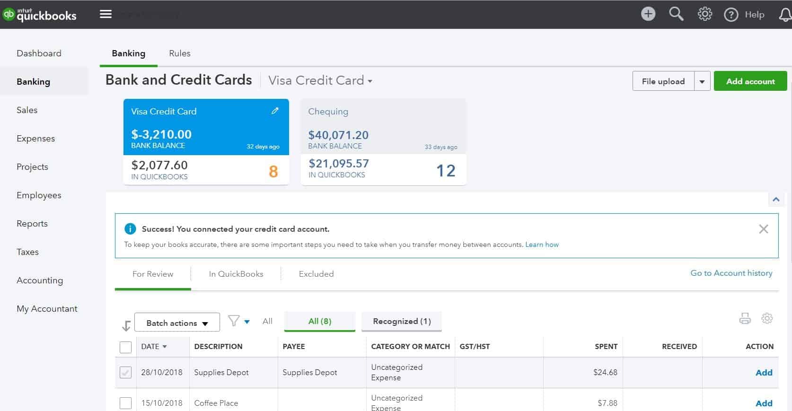792x411 pixels.
Task: Click the $7.88 spent amount
Action: pyautogui.click(x=607, y=403)
